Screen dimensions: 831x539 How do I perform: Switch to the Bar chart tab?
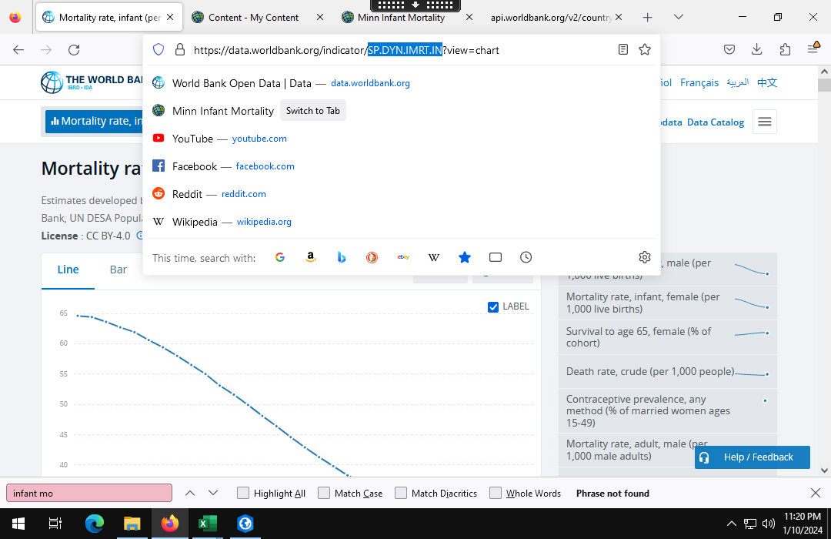(118, 269)
